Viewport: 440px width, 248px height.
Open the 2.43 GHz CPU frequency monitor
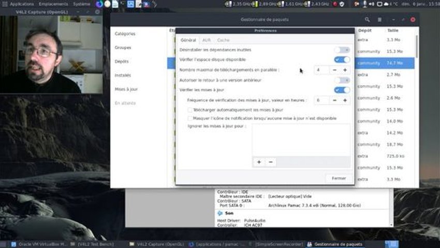316,4
